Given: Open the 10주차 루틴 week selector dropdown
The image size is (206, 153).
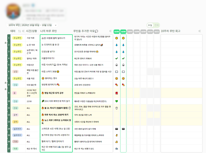Looking at the screenshot, I should pyautogui.click(x=32, y=25).
